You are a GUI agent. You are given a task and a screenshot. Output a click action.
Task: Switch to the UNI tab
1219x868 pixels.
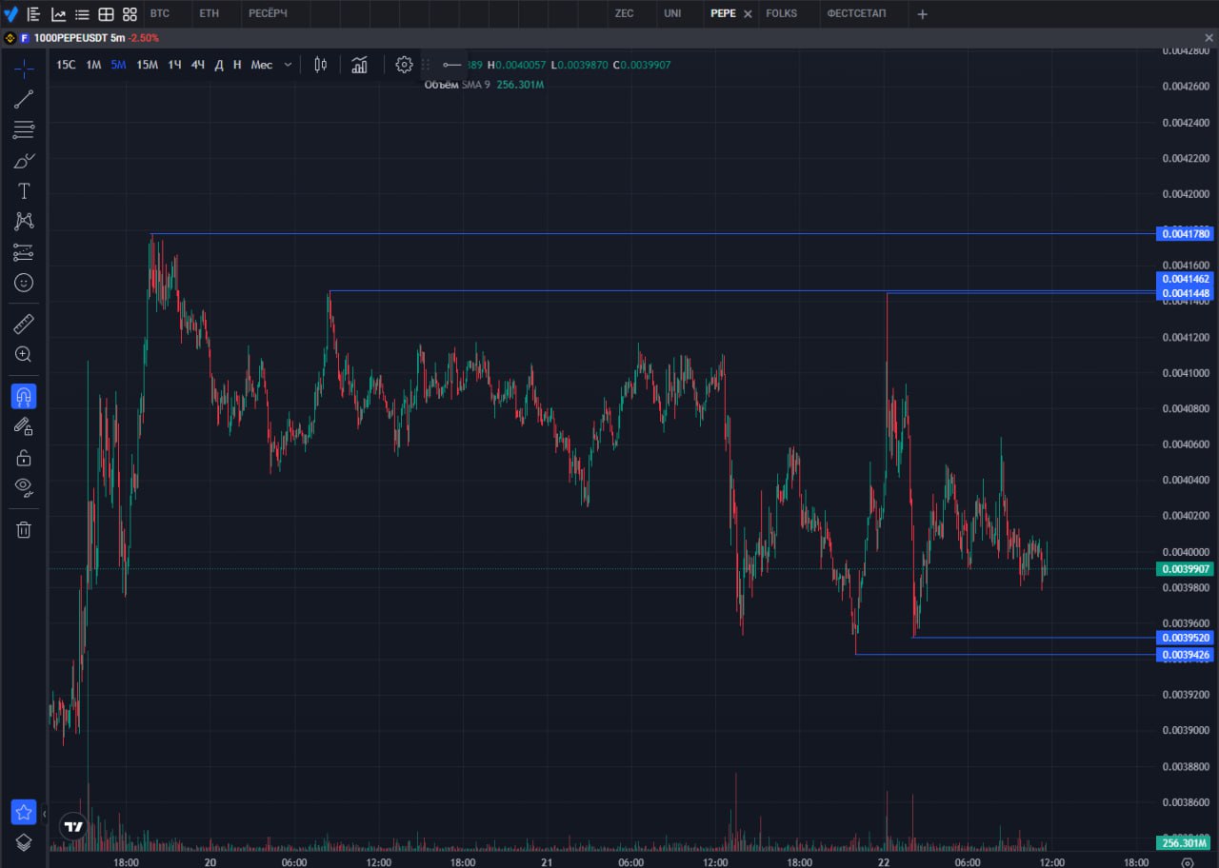(x=672, y=14)
